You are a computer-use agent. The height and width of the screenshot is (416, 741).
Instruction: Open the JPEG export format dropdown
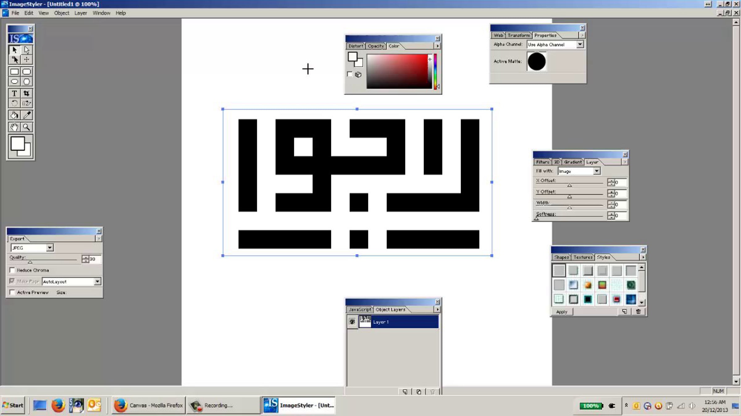(50, 248)
